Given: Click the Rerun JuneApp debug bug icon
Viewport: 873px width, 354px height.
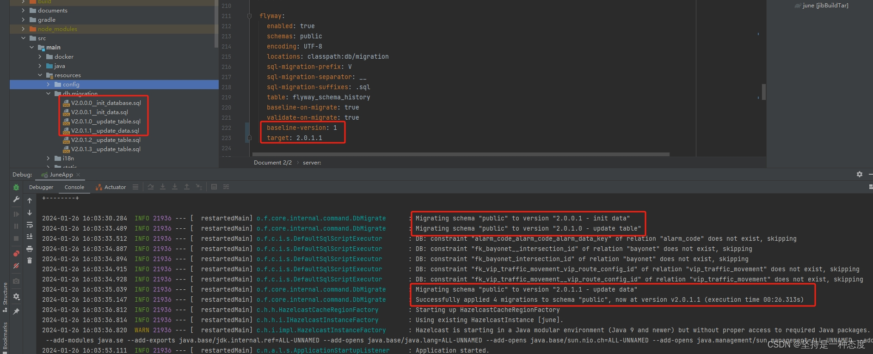Looking at the screenshot, I should [x=16, y=187].
